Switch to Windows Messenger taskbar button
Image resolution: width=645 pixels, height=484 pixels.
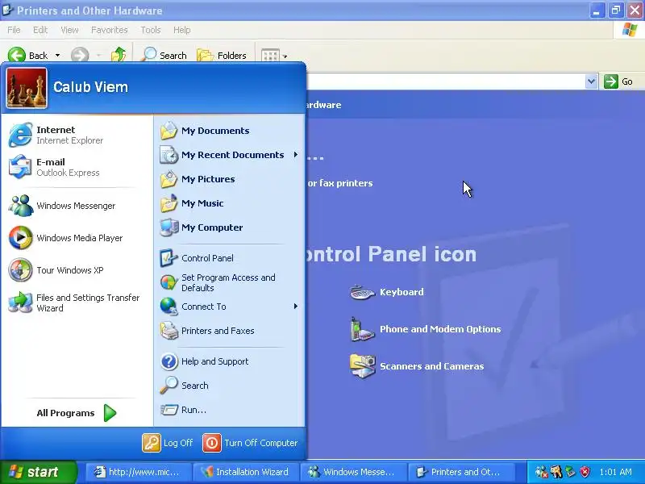click(353, 472)
